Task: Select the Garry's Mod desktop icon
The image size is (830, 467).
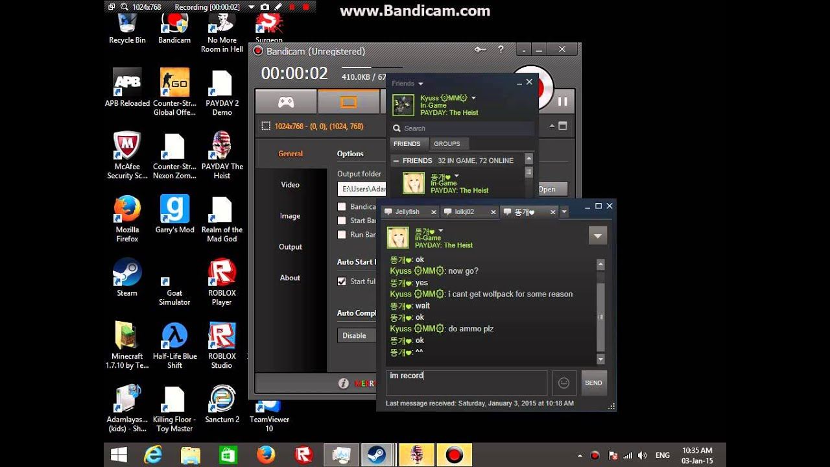Action: [174, 214]
